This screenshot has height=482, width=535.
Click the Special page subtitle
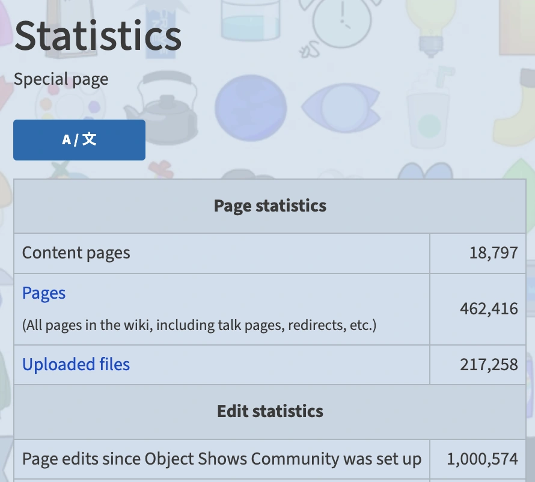(60, 79)
